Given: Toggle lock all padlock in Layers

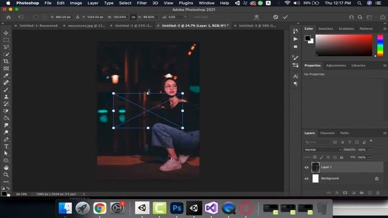Looking at the screenshot, I should 341,157.
